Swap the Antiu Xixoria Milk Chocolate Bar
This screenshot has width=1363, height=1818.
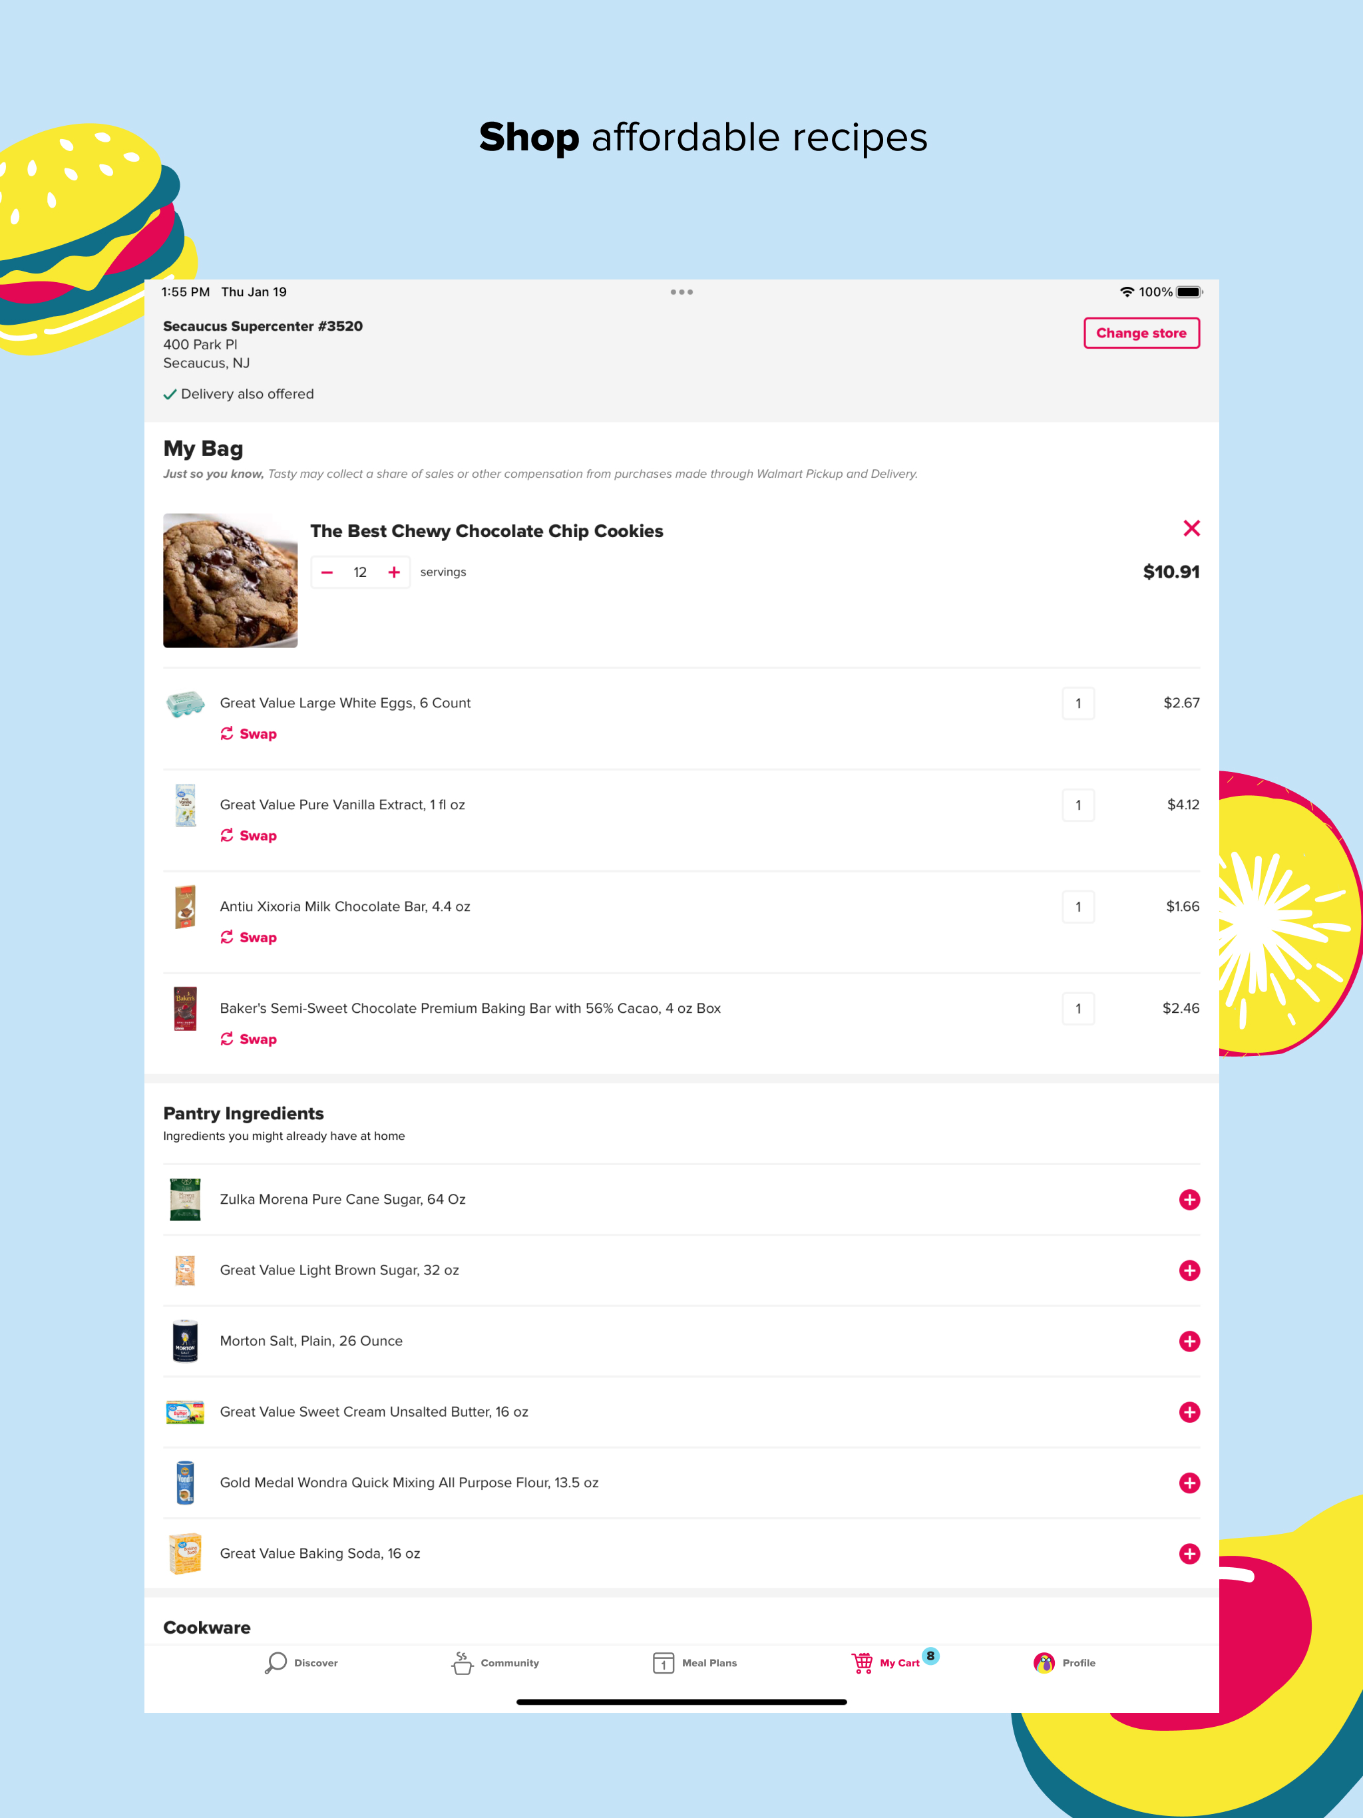pos(248,938)
